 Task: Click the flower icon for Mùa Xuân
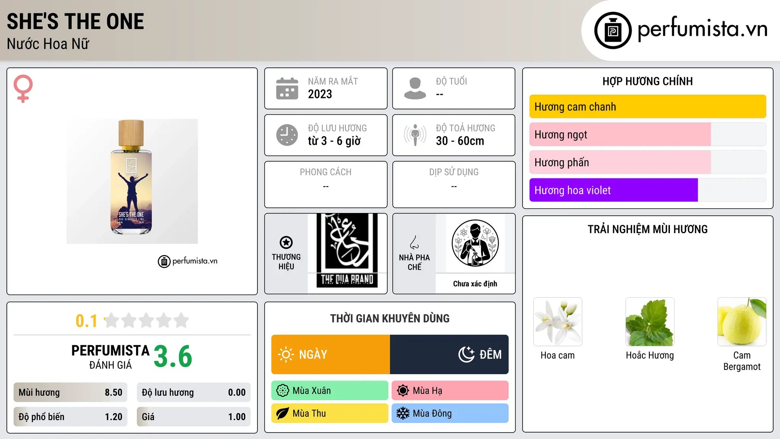click(x=283, y=391)
